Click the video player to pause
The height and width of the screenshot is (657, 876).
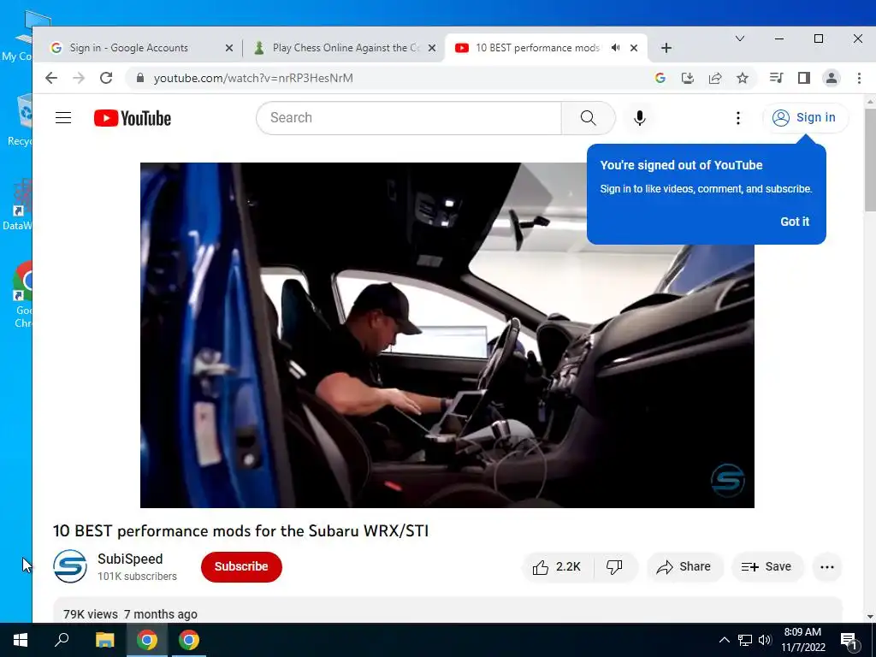pyautogui.click(x=447, y=335)
